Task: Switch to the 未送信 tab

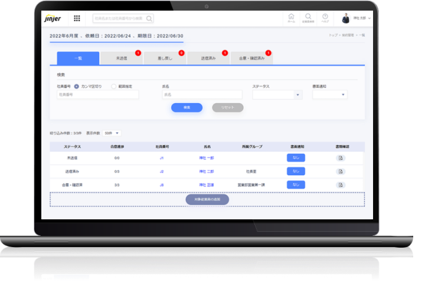Action: [122, 58]
